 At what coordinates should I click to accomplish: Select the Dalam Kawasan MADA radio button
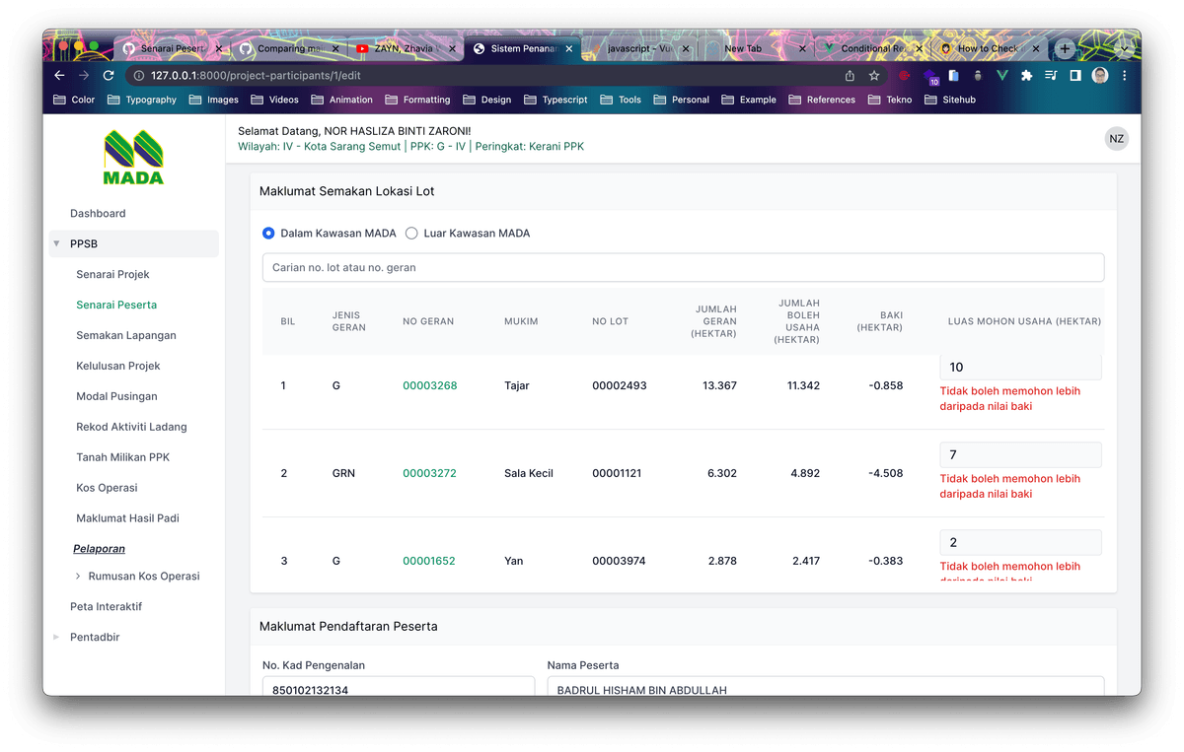[x=268, y=234]
